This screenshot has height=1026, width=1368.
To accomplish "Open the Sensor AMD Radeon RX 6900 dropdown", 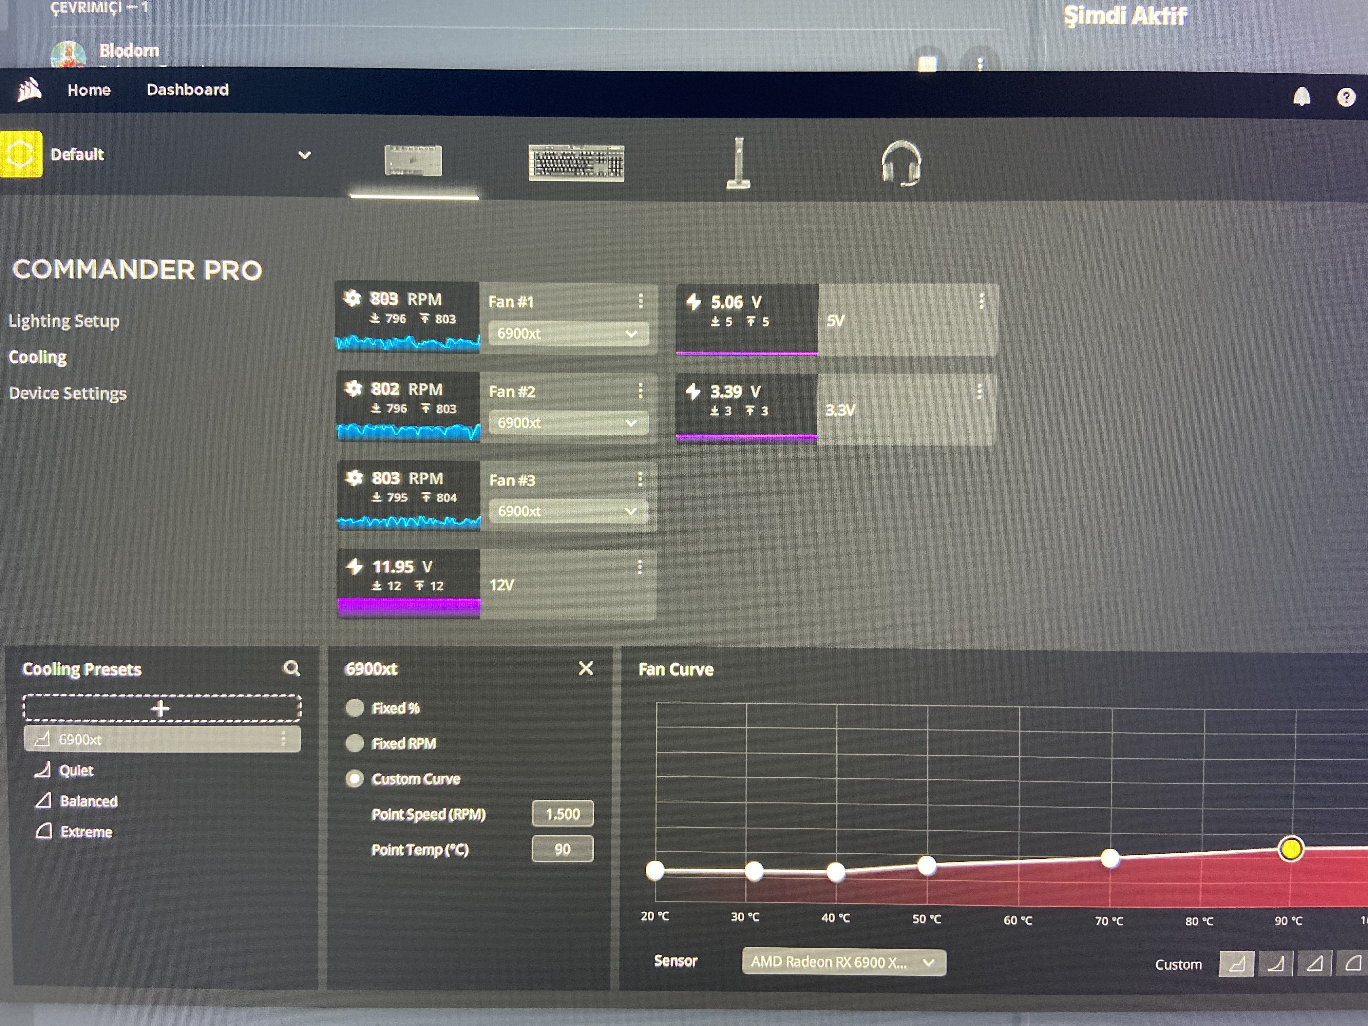I will click(843, 962).
